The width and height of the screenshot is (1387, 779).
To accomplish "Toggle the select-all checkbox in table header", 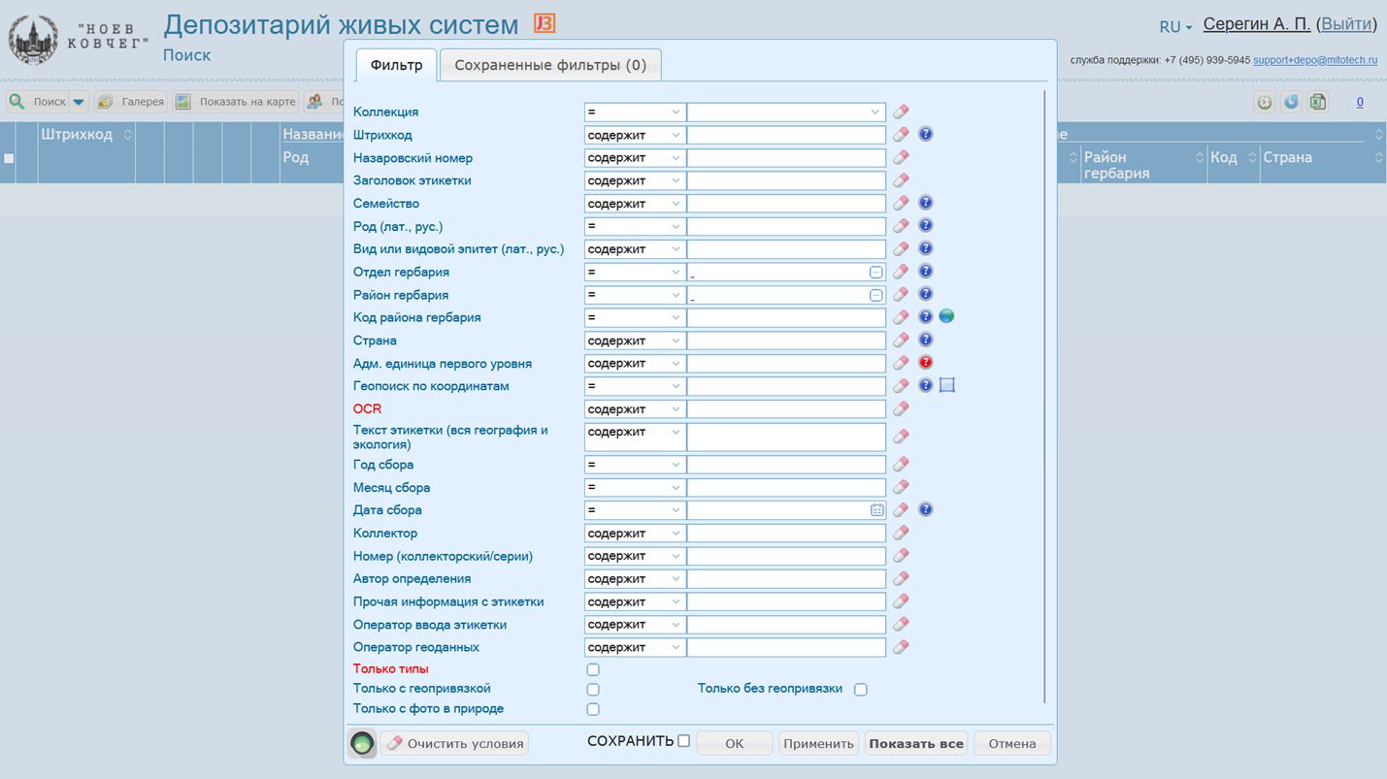I will (x=9, y=158).
